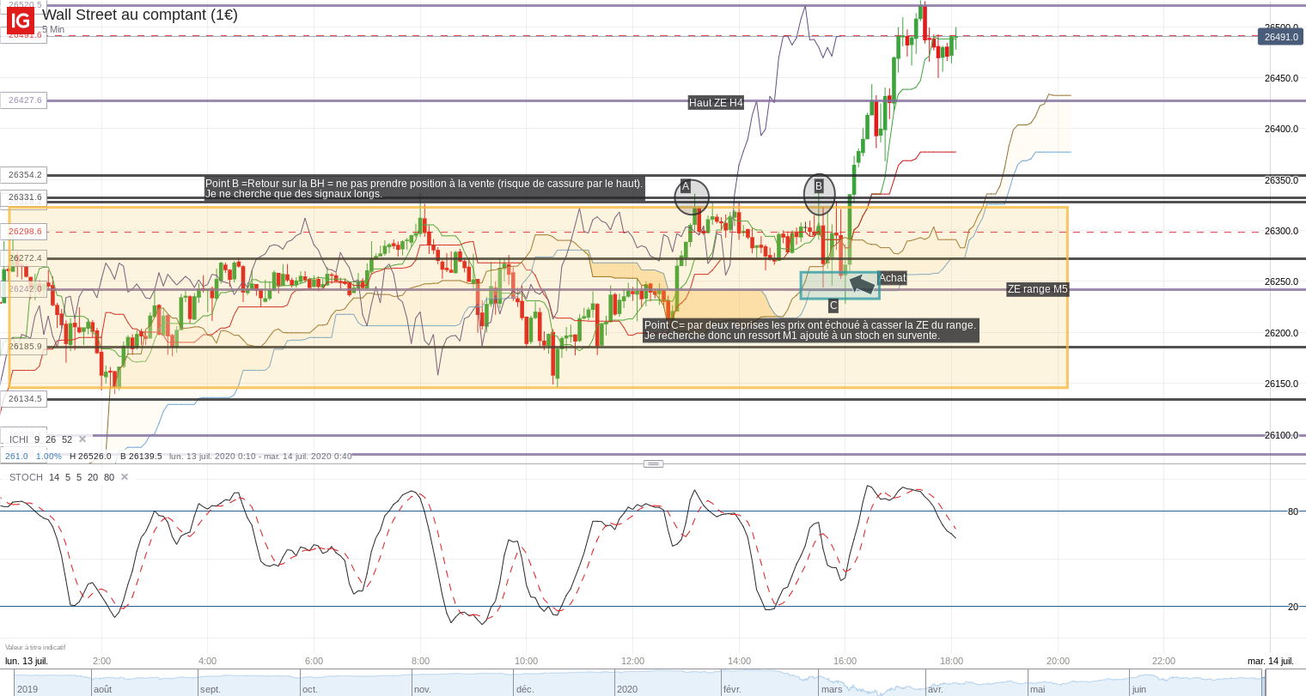Viewport: 1306px width, 696px height.
Task: Click the current price tag 26491.0
Action: 1280,37
